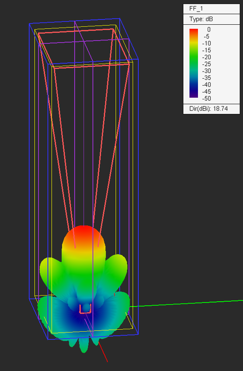
Task: Click the -10 dB legend label
Action: coord(206,44)
